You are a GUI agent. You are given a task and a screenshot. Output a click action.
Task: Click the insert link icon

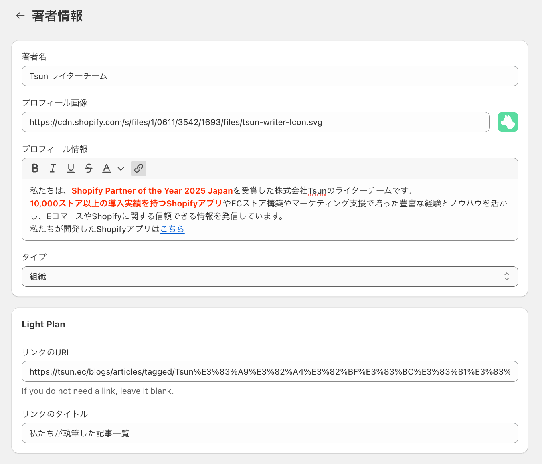[x=139, y=168]
